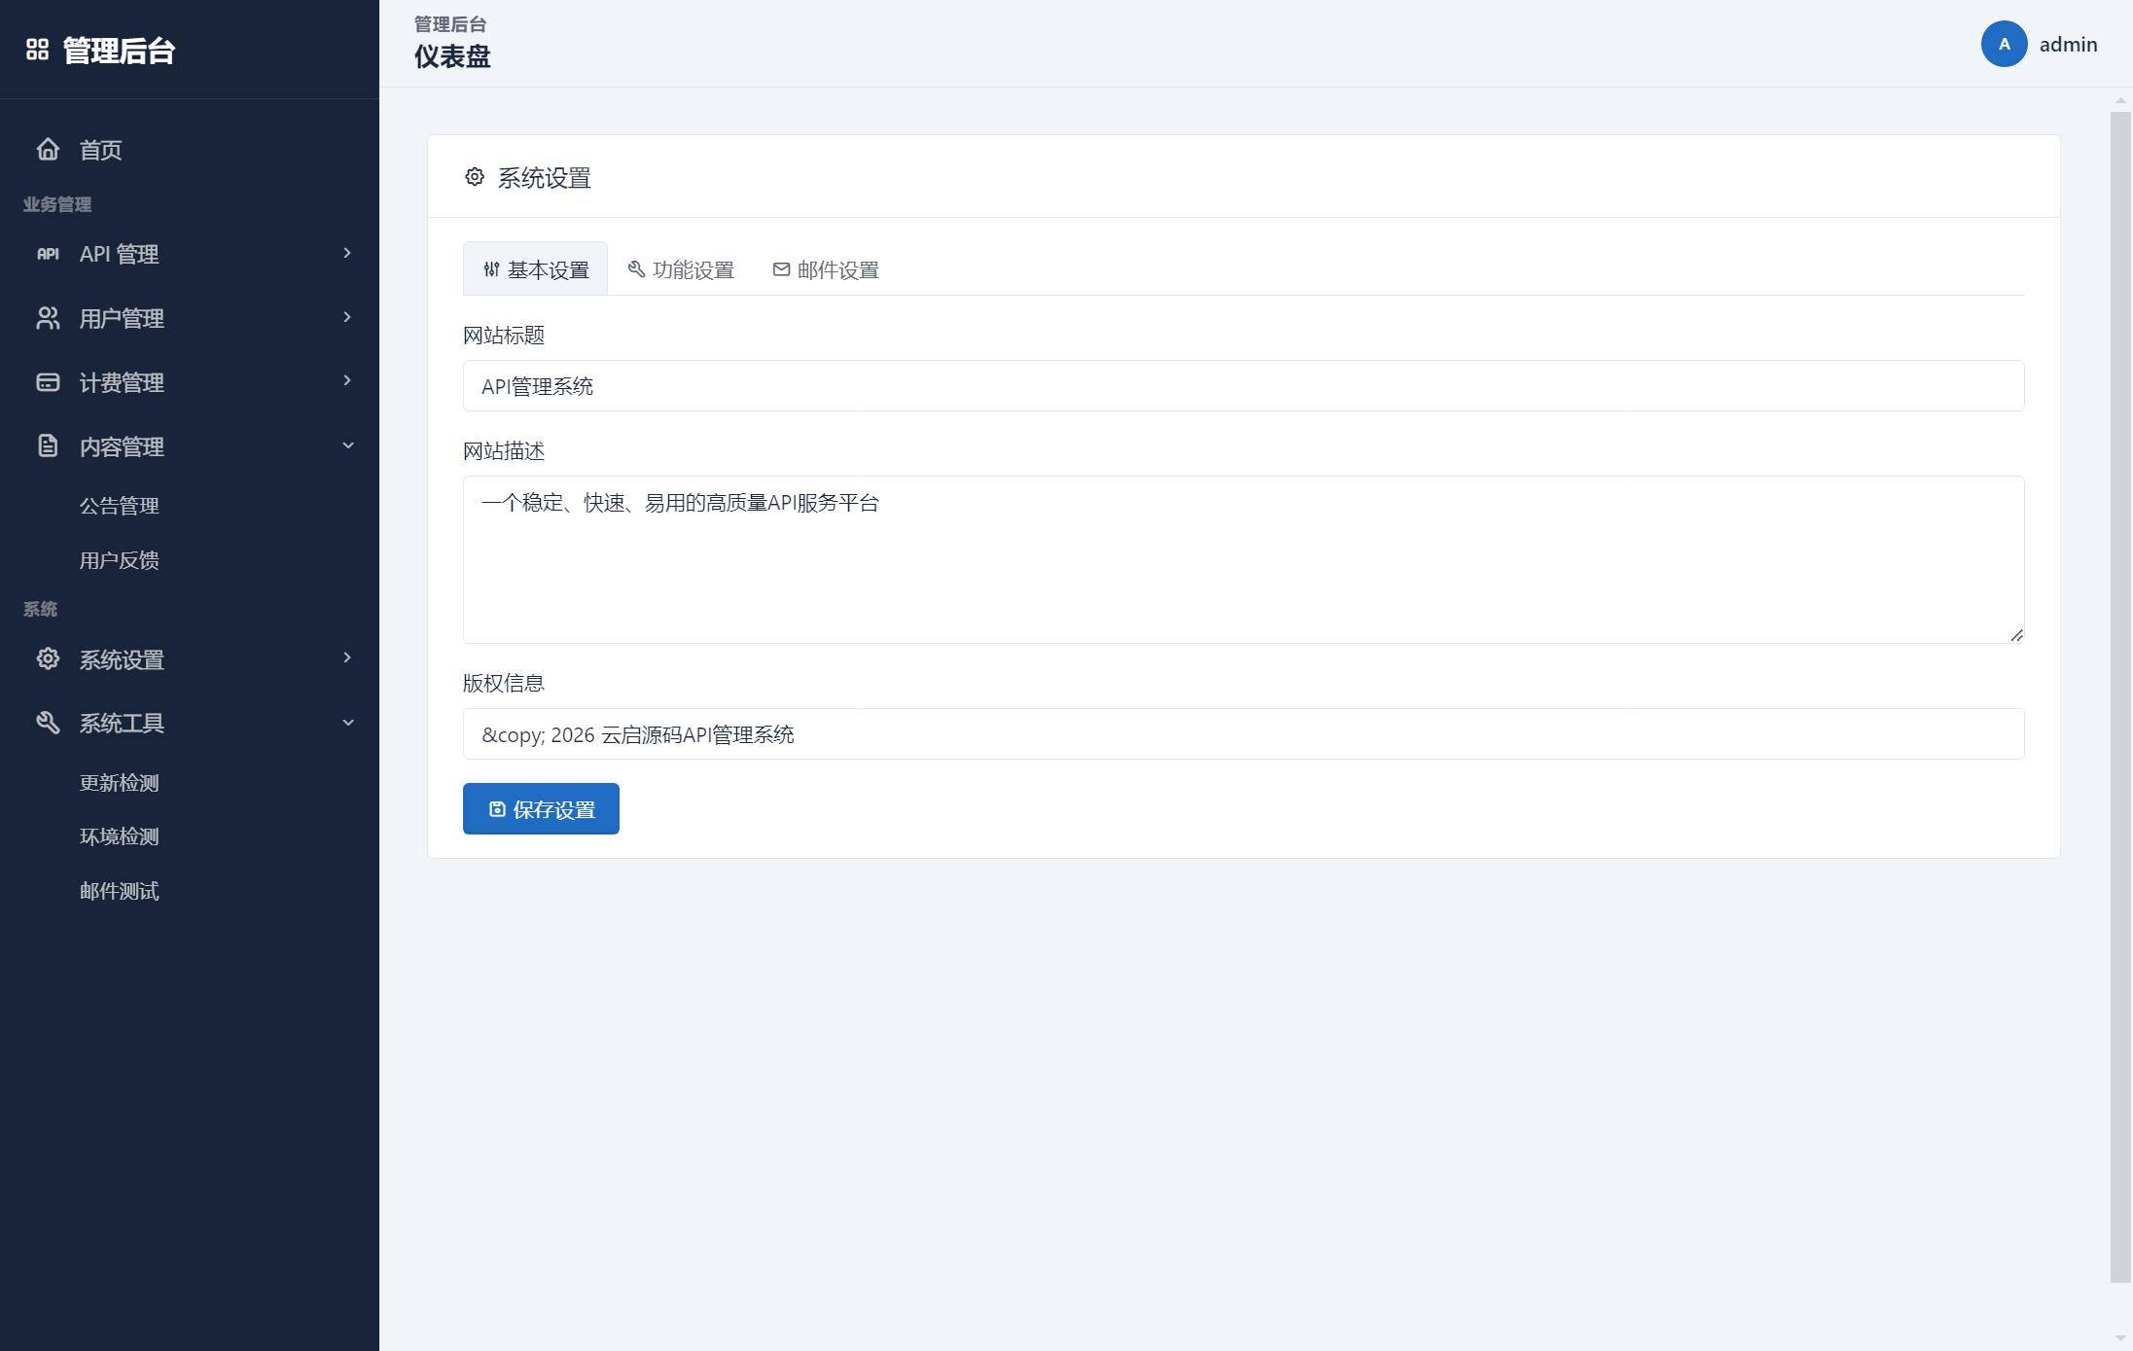
Task: Click the 版权信息 input field
Action: pyautogui.click(x=1243, y=734)
